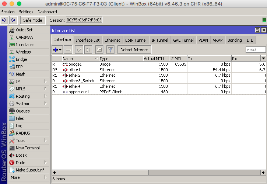Click the remove (minus) toolbar button
The height and width of the screenshot is (184, 267).
[x=68, y=50]
